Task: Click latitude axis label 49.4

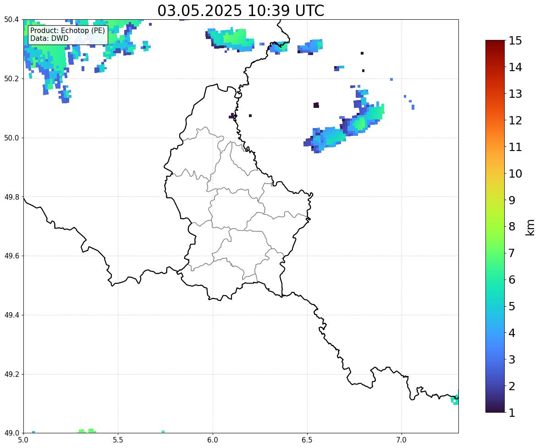Action: click(x=12, y=315)
